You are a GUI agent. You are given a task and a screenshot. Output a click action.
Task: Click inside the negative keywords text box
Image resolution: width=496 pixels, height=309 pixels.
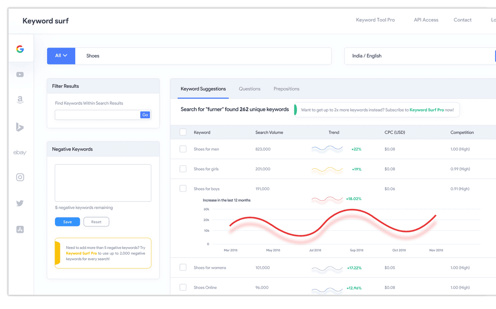(103, 182)
